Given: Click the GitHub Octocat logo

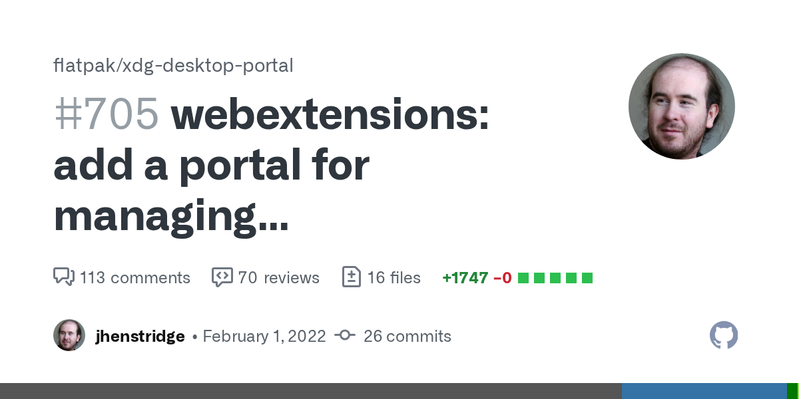Looking at the screenshot, I should pos(724,335).
